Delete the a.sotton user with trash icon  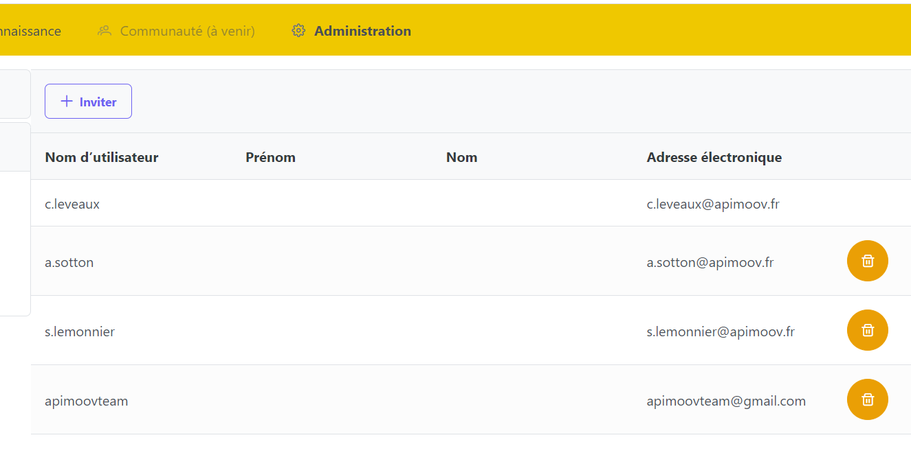tap(867, 261)
